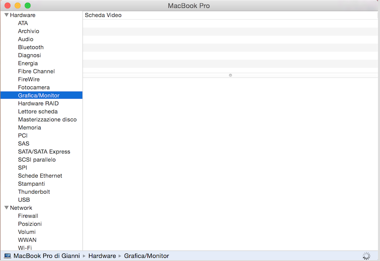Screen dimensions: 380x261
Task: Click the Hardware category label
Action: (x=23, y=15)
